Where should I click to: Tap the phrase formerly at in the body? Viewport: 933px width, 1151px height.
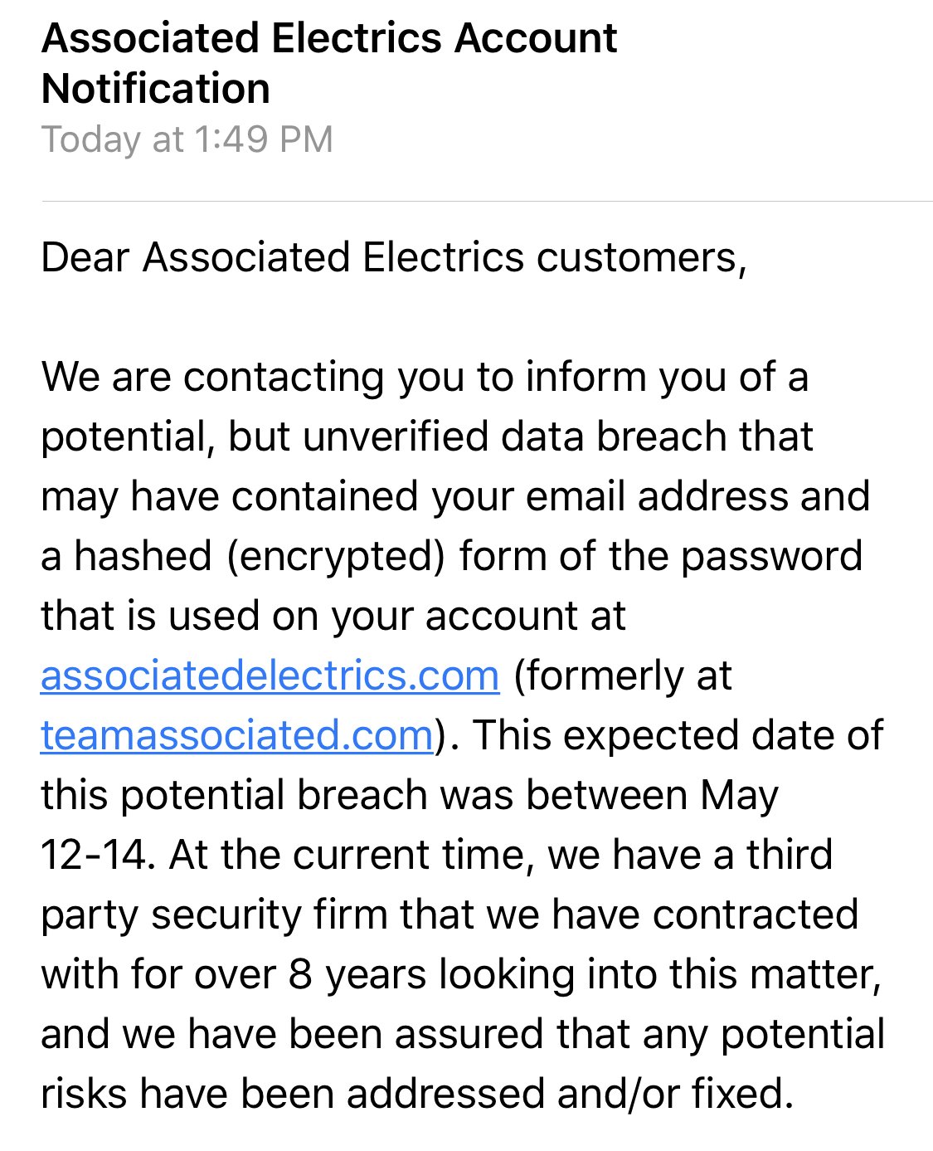click(623, 675)
